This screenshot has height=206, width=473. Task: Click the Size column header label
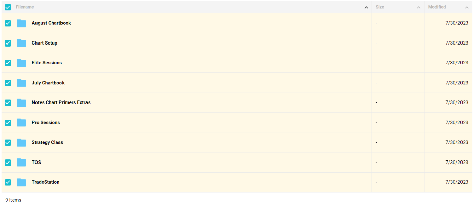[x=380, y=7]
